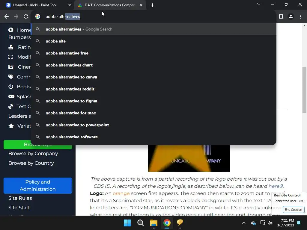Image resolution: width=307 pixels, height=230 pixels.
Task: Open the Bumpers sidebar link
Action: coord(19,37)
